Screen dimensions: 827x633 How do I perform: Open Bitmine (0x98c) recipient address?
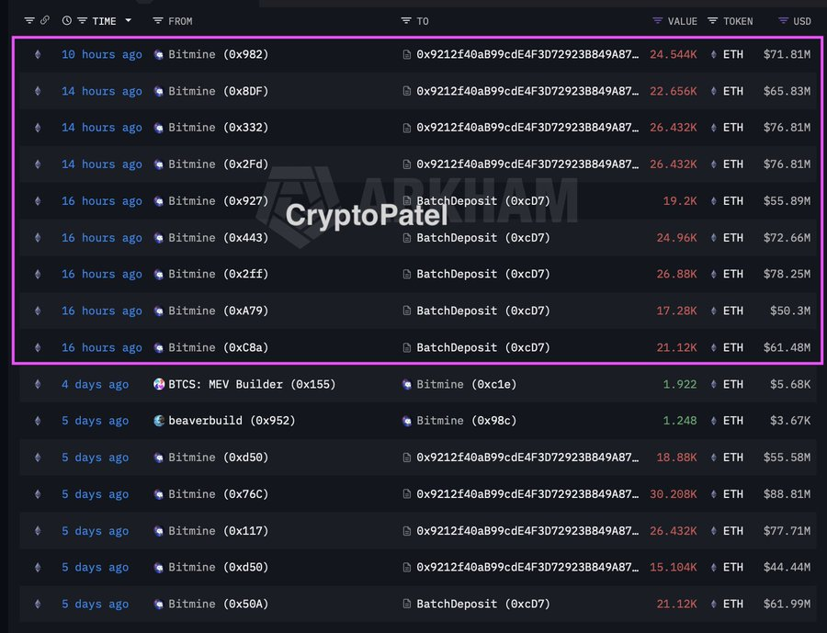(467, 421)
